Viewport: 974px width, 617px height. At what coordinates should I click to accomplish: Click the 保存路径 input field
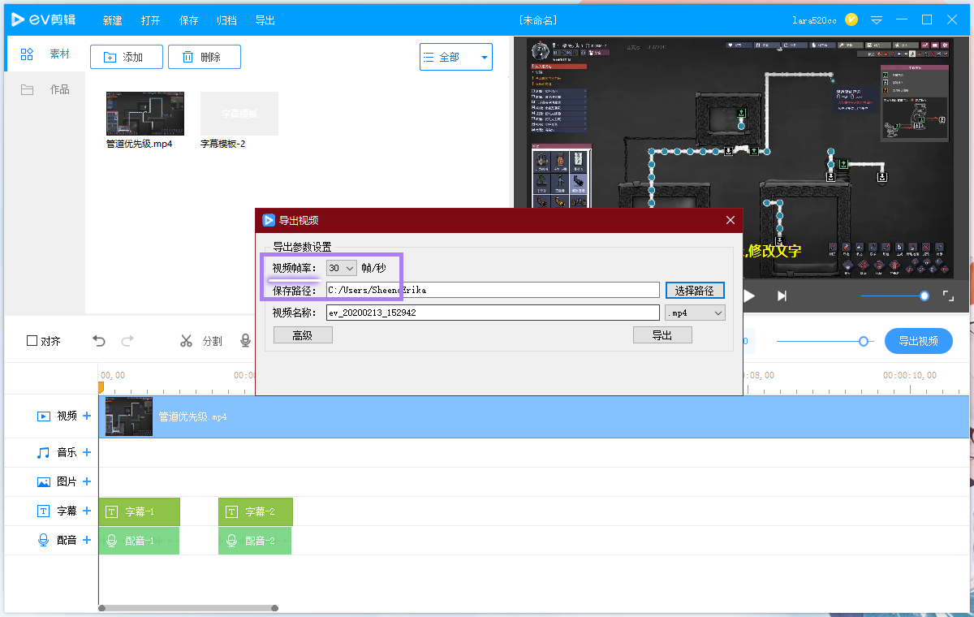click(493, 290)
